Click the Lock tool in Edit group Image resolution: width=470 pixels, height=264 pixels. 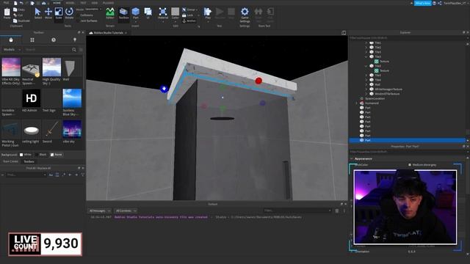pyautogui.click(x=188, y=15)
